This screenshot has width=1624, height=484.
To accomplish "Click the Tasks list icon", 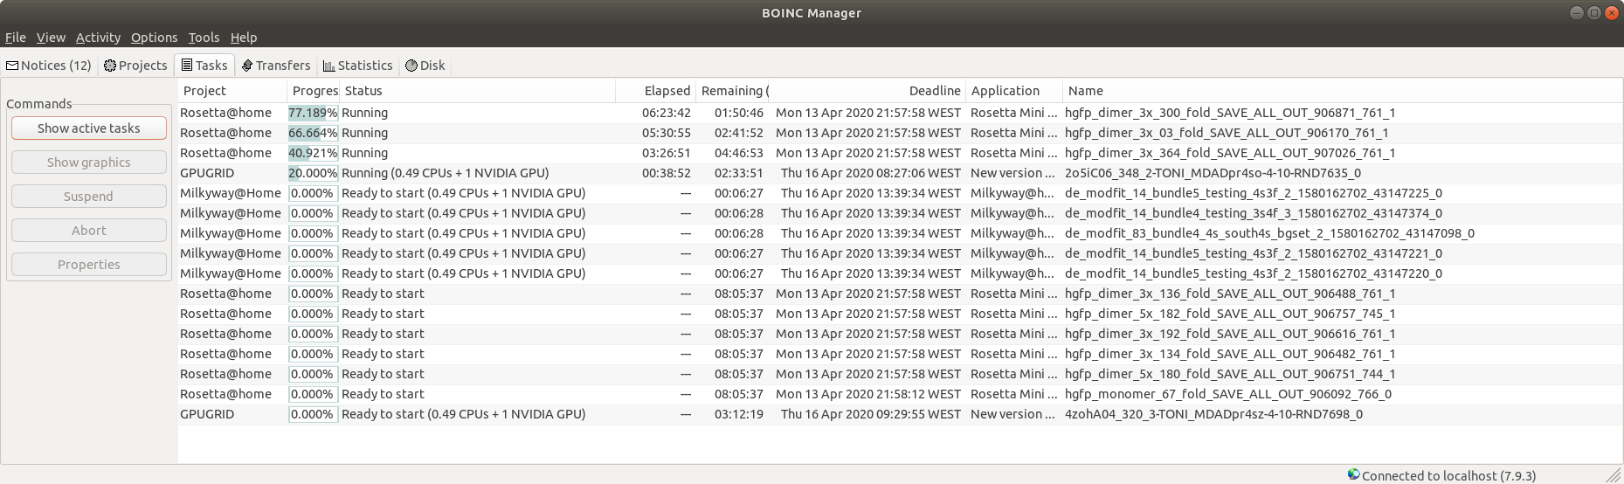I will coord(187,66).
